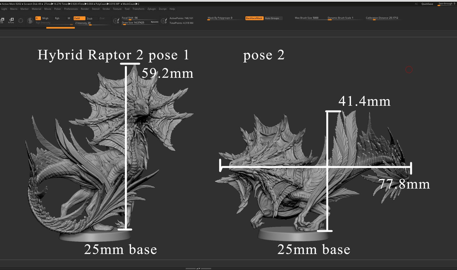Click the S brush size icon
The width and height of the screenshot is (457, 270).
coord(116,21)
